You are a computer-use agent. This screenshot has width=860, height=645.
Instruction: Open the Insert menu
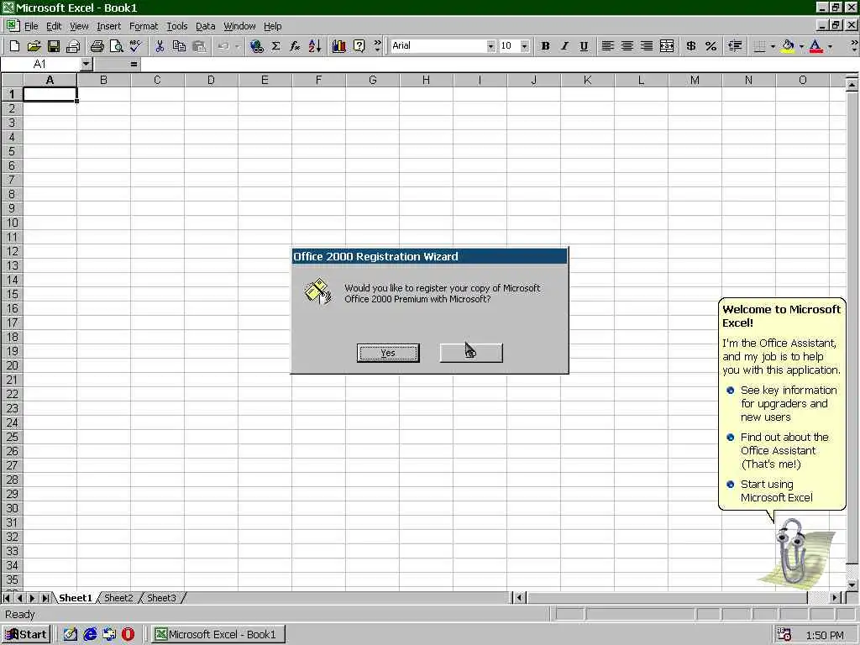[108, 26]
